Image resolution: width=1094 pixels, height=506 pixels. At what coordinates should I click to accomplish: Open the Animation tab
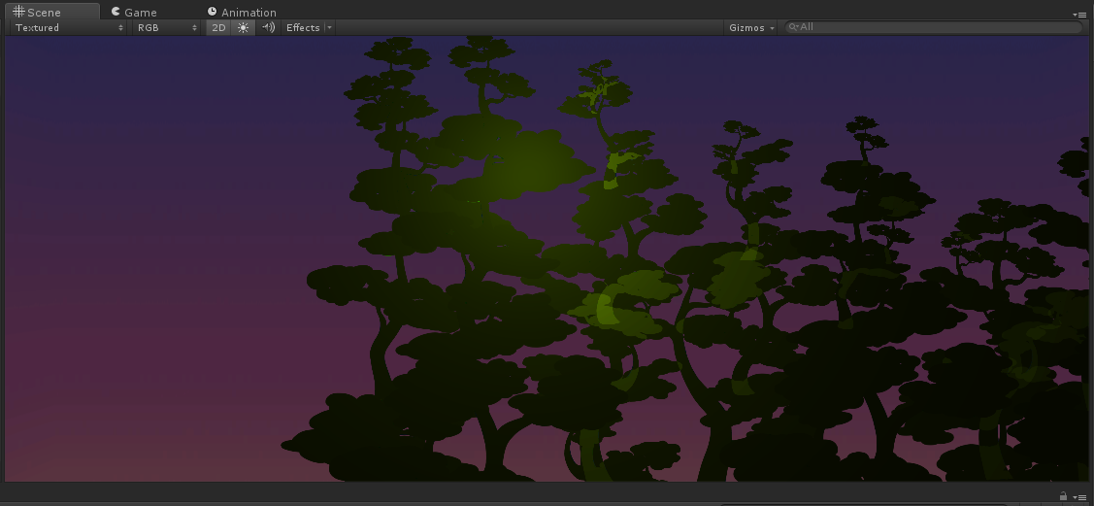pyautogui.click(x=242, y=12)
